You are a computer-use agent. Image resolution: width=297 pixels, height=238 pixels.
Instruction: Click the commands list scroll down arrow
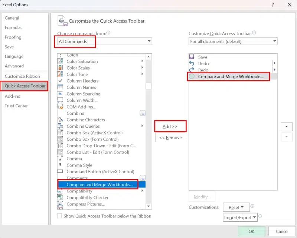pos(148,206)
